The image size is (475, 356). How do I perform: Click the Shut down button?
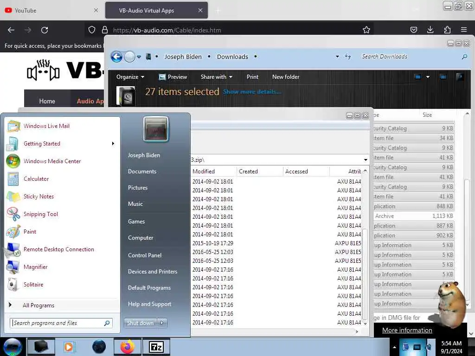point(140,323)
